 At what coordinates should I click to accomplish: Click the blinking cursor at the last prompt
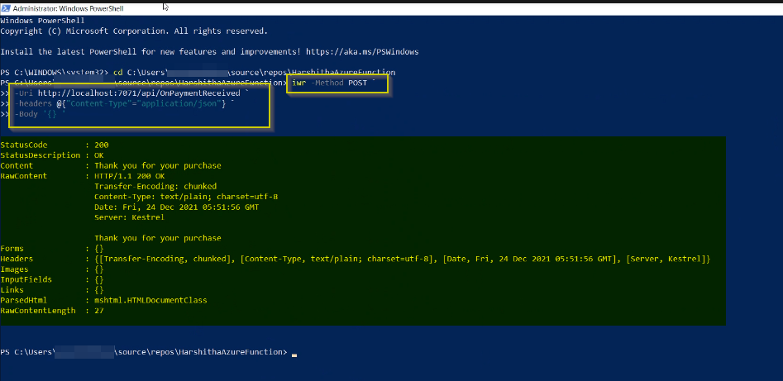pos(294,355)
